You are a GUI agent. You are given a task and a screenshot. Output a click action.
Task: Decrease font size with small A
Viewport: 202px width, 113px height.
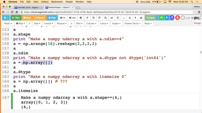pyautogui.click(x=124, y=18)
